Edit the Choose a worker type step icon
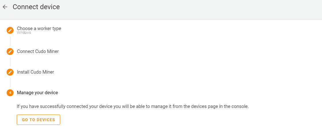Viewport: 322px width, 130px height. point(10,30)
